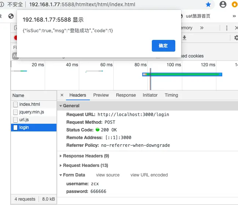Click the Remote Address value [::1]:3000
The image size is (238, 205).
coord(118,138)
